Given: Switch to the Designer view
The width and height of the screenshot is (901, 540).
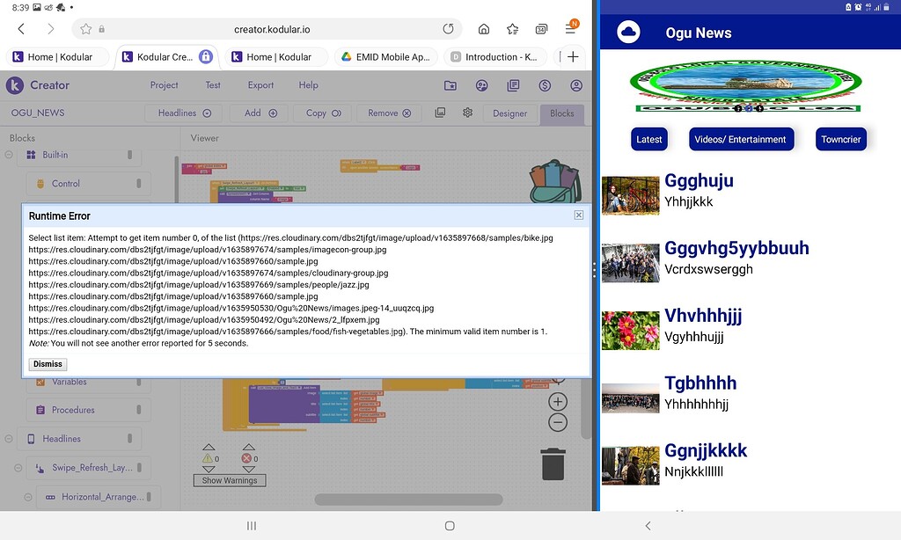Looking at the screenshot, I should (509, 113).
